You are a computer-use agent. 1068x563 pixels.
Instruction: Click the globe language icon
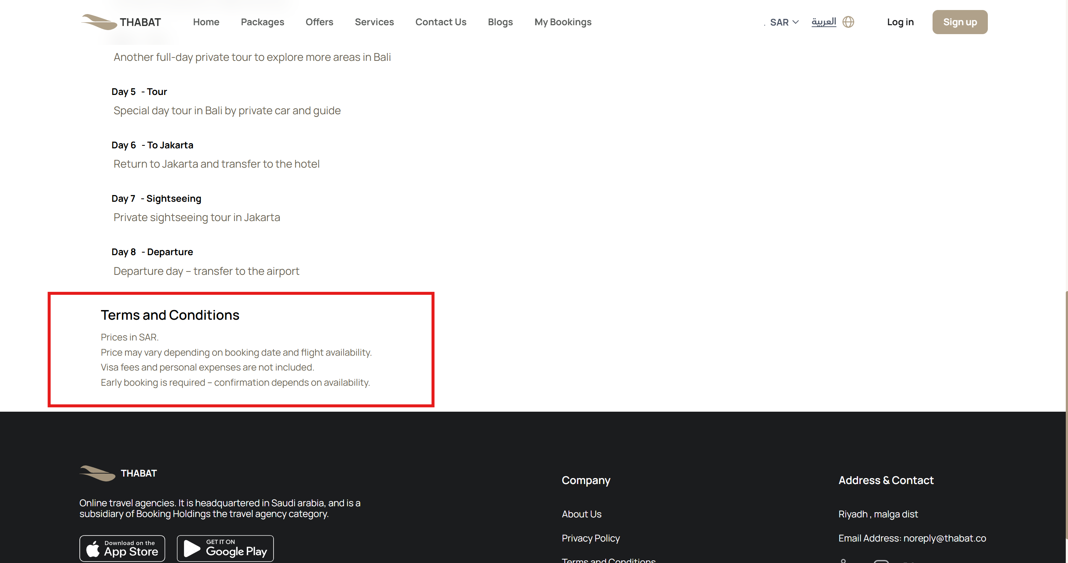(x=848, y=22)
